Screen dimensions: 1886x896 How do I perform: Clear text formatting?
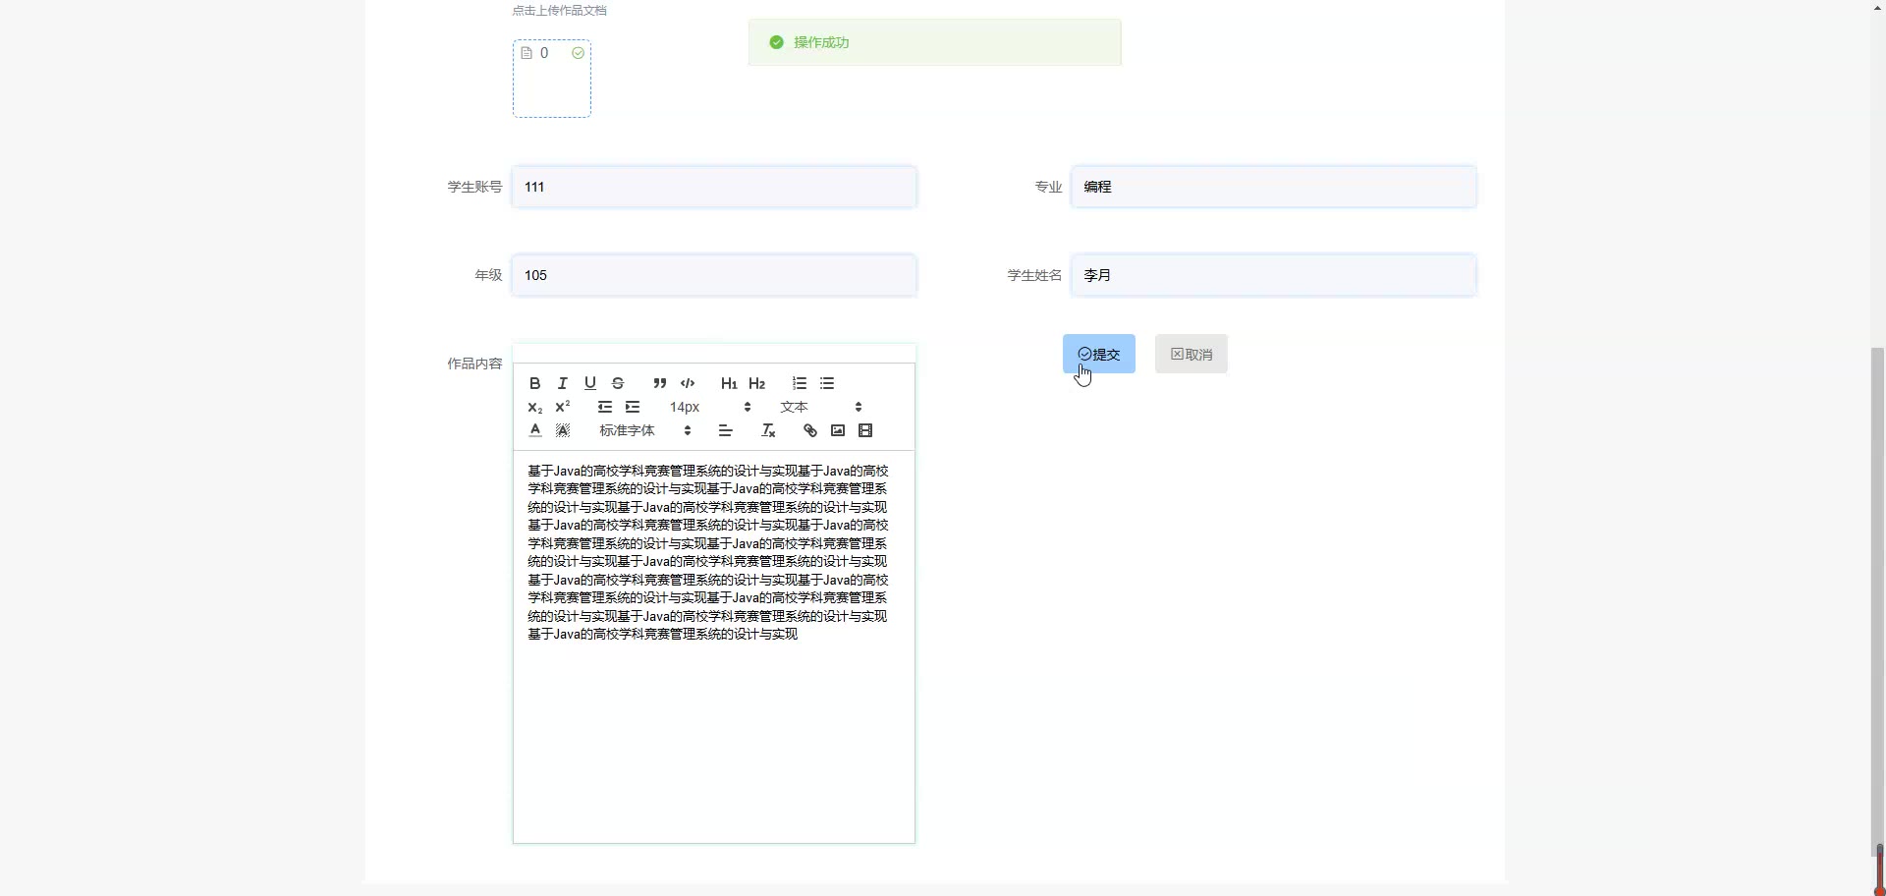pos(769,430)
